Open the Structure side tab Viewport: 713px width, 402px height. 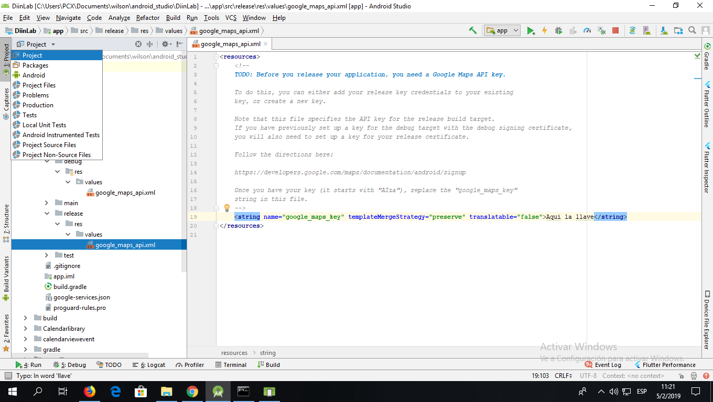click(x=6, y=223)
